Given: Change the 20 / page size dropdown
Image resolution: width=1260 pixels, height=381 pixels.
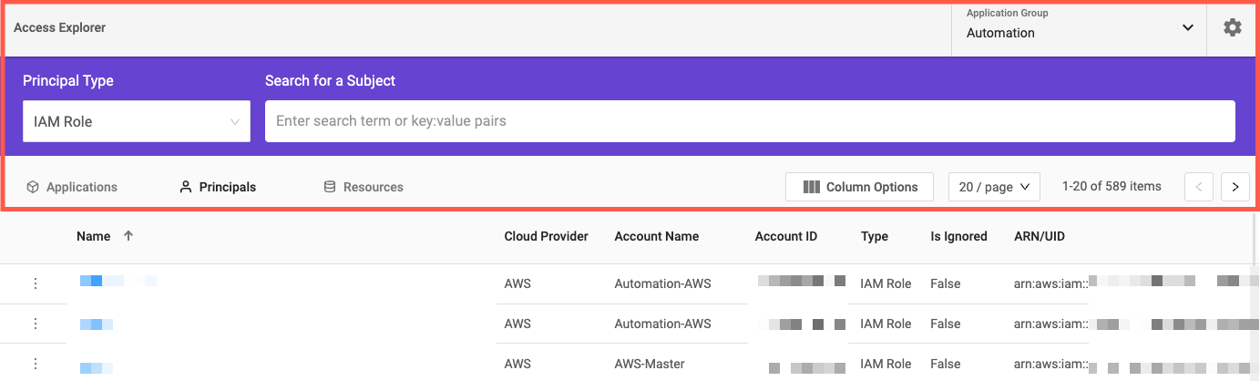Looking at the screenshot, I should (994, 187).
